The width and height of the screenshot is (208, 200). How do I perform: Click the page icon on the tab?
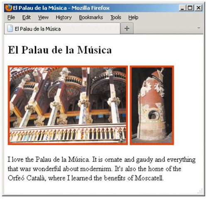[10, 29]
